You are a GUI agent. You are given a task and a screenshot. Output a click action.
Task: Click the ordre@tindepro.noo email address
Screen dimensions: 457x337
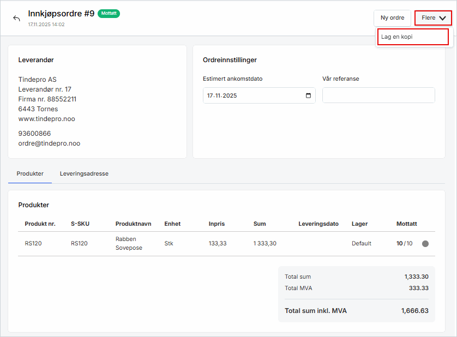click(49, 143)
